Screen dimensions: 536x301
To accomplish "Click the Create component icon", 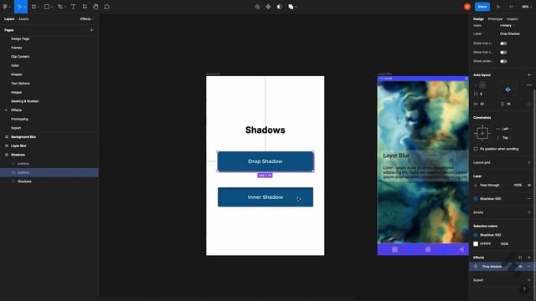I will tap(268, 7).
